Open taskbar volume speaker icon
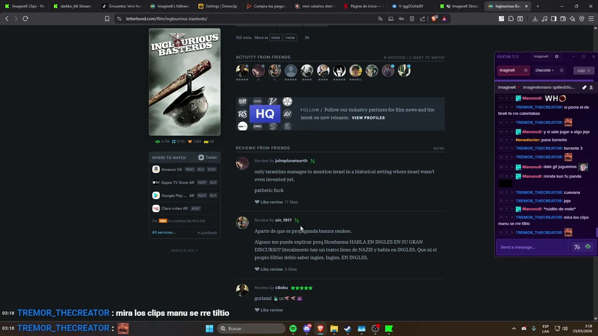This screenshot has height=336, width=598. pos(565,329)
